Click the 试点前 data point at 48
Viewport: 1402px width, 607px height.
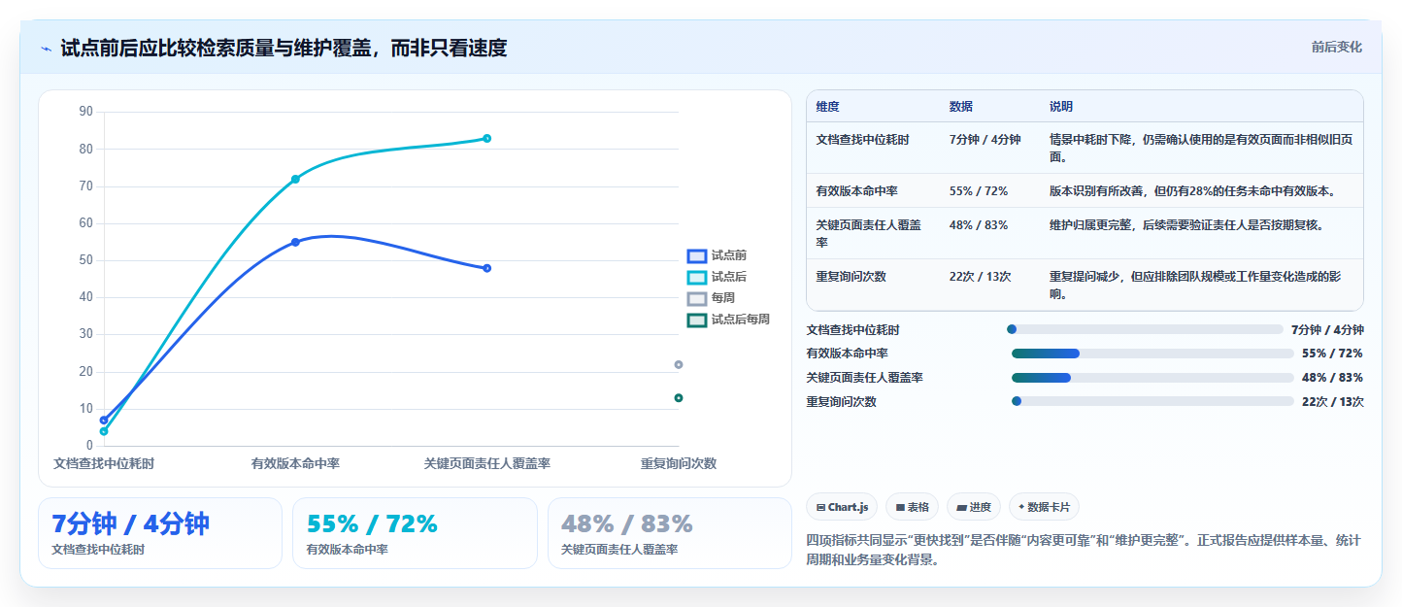point(486,268)
